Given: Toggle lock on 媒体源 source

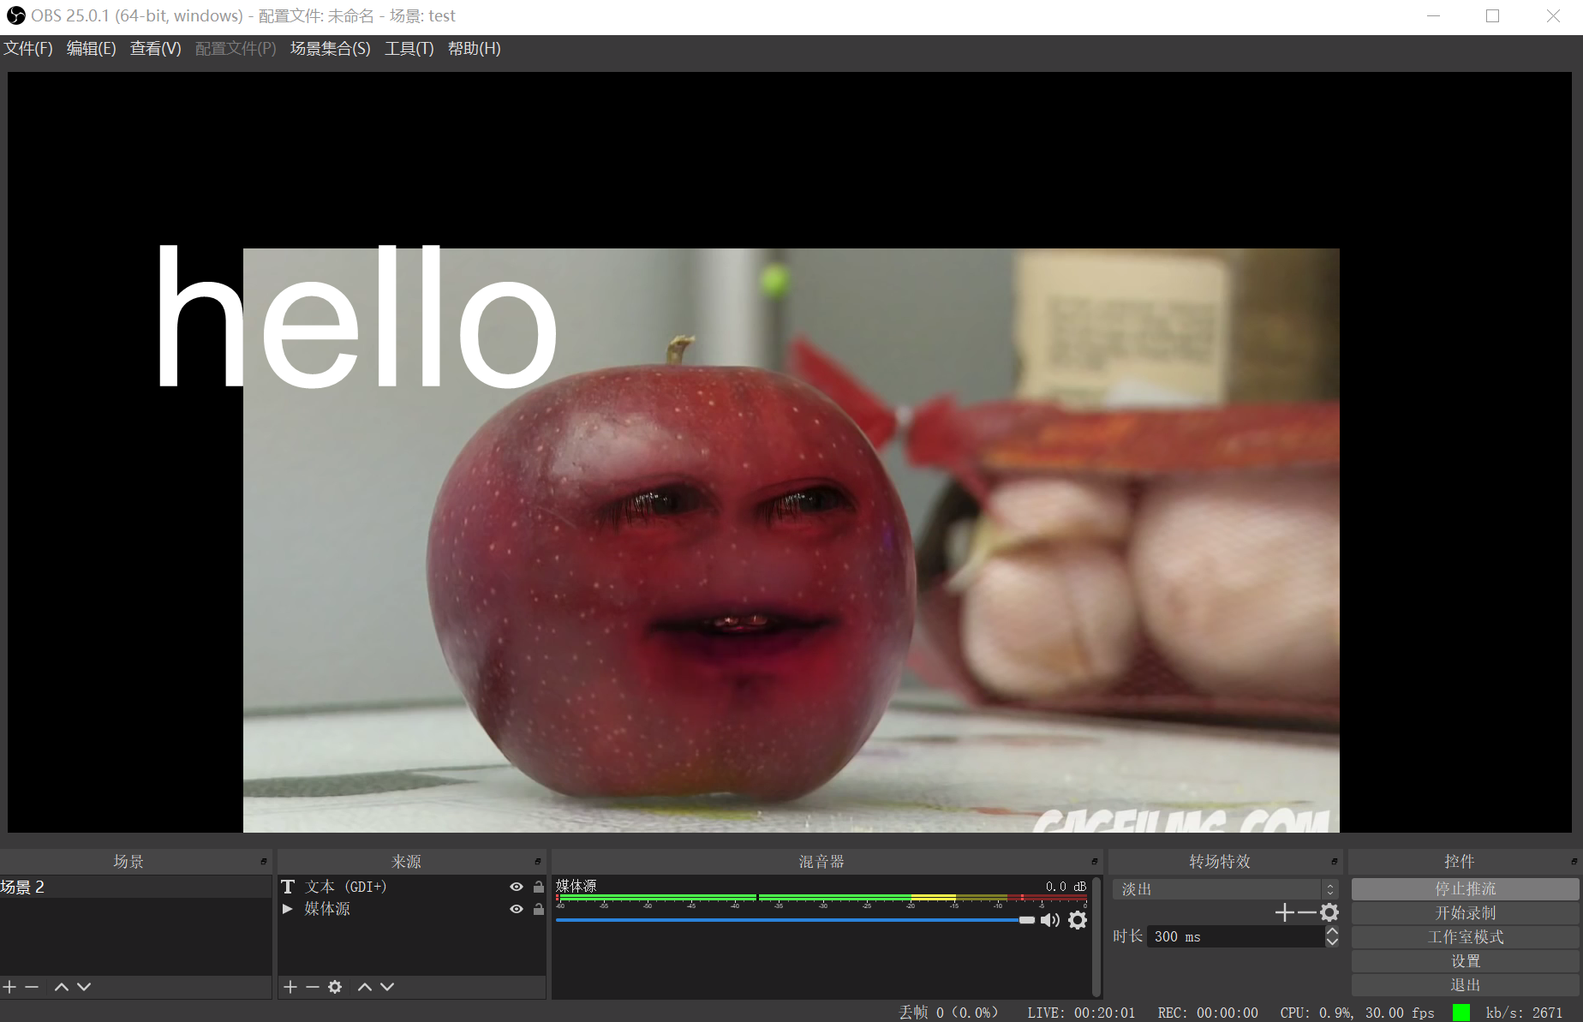Looking at the screenshot, I should click(x=539, y=909).
